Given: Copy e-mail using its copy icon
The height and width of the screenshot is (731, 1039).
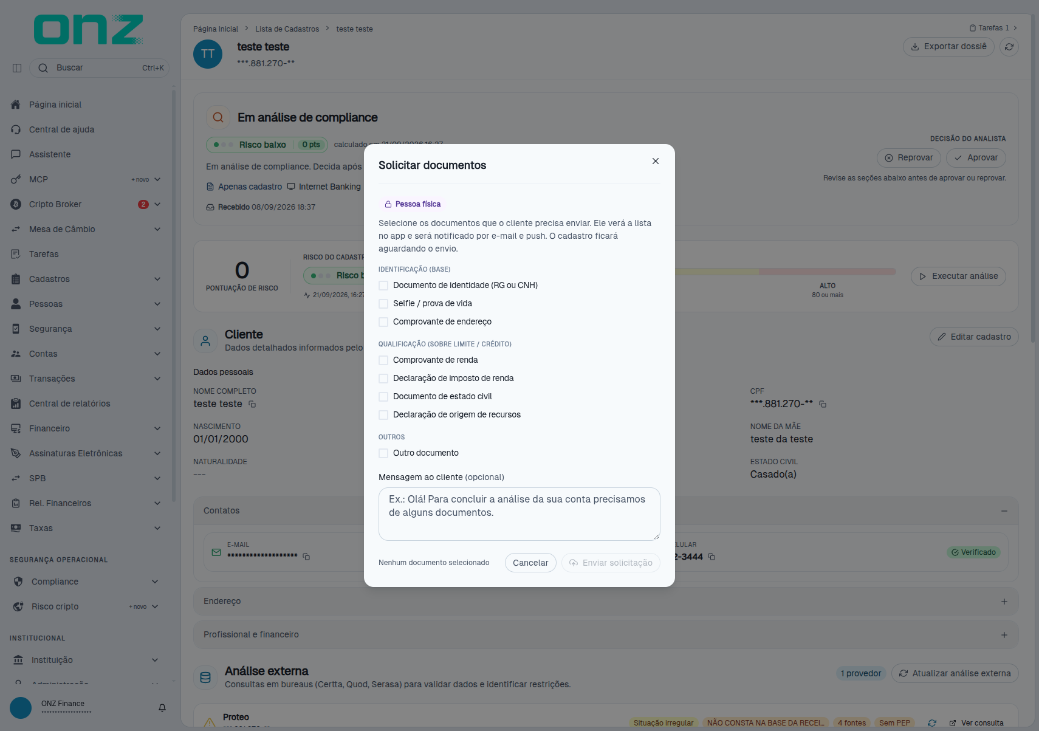Looking at the screenshot, I should click(306, 557).
